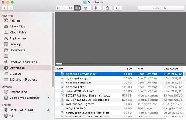The image size is (186, 120).
Task: Click the file list vertical scrollbar
Action: 185,74
